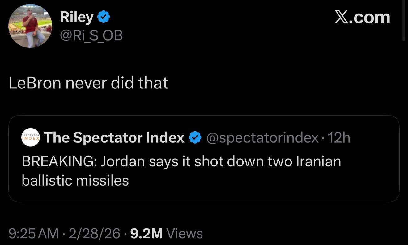408x245 pixels.
Task: Open the 9.2M view count
Action: [x=147, y=234]
